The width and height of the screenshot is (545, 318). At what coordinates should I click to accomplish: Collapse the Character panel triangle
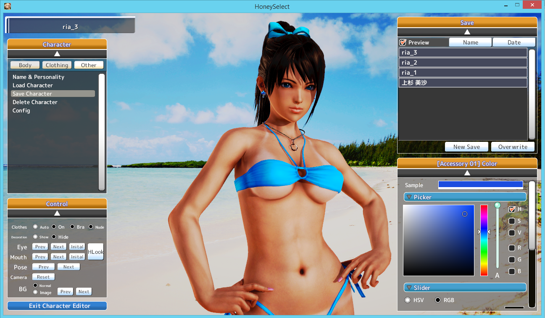pyautogui.click(x=57, y=54)
